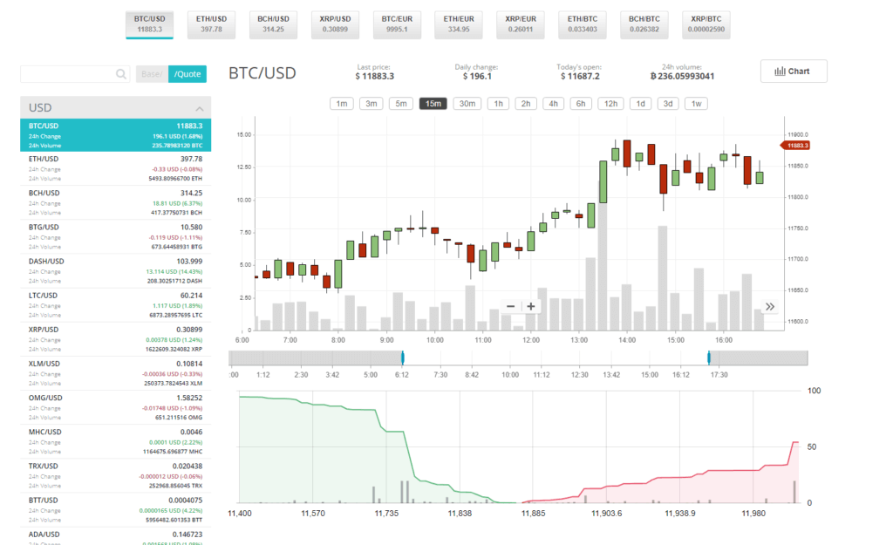
Task: Pick the XLM/USD market row
Action: [116, 373]
